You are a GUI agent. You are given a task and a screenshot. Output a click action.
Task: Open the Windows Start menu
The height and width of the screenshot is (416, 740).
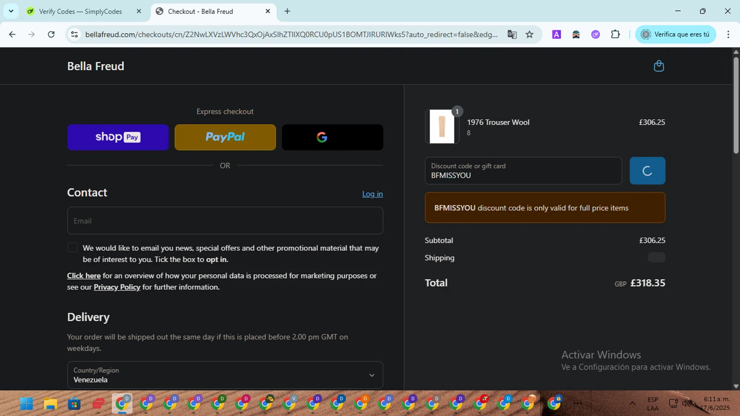[x=26, y=404]
